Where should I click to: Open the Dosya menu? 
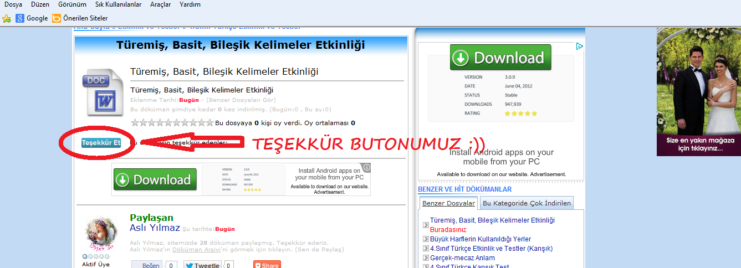pyautogui.click(x=13, y=4)
